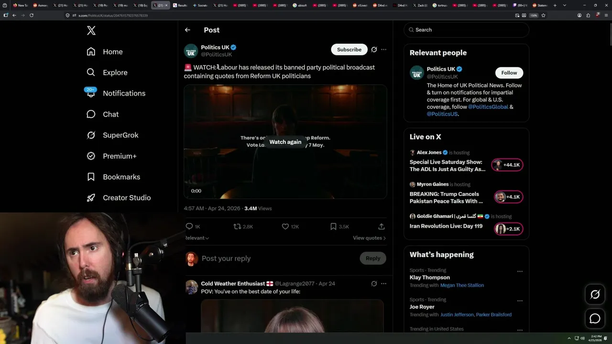Open Premium+ from the sidebar
This screenshot has height=344, width=612.
click(x=111, y=156)
